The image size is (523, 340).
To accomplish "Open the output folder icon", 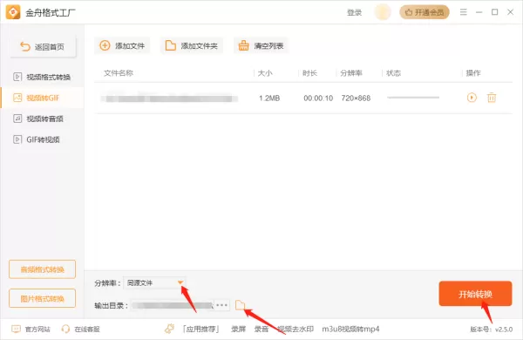I will [x=241, y=305].
